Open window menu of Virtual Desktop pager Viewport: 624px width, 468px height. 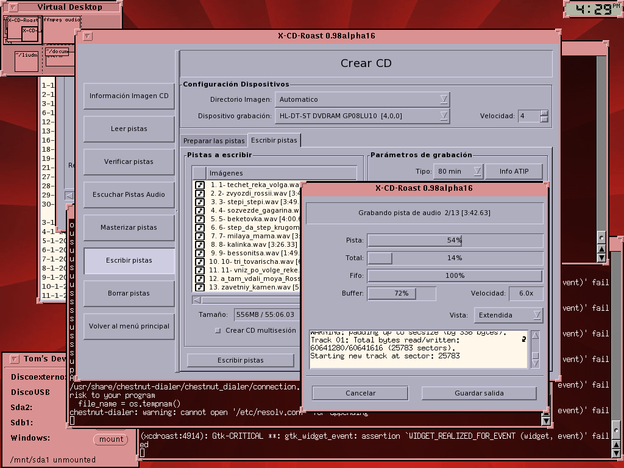[13, 7]
